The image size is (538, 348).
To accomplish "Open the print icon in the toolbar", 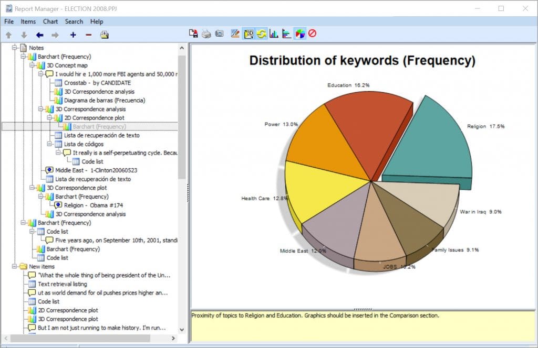I will 207,33.
